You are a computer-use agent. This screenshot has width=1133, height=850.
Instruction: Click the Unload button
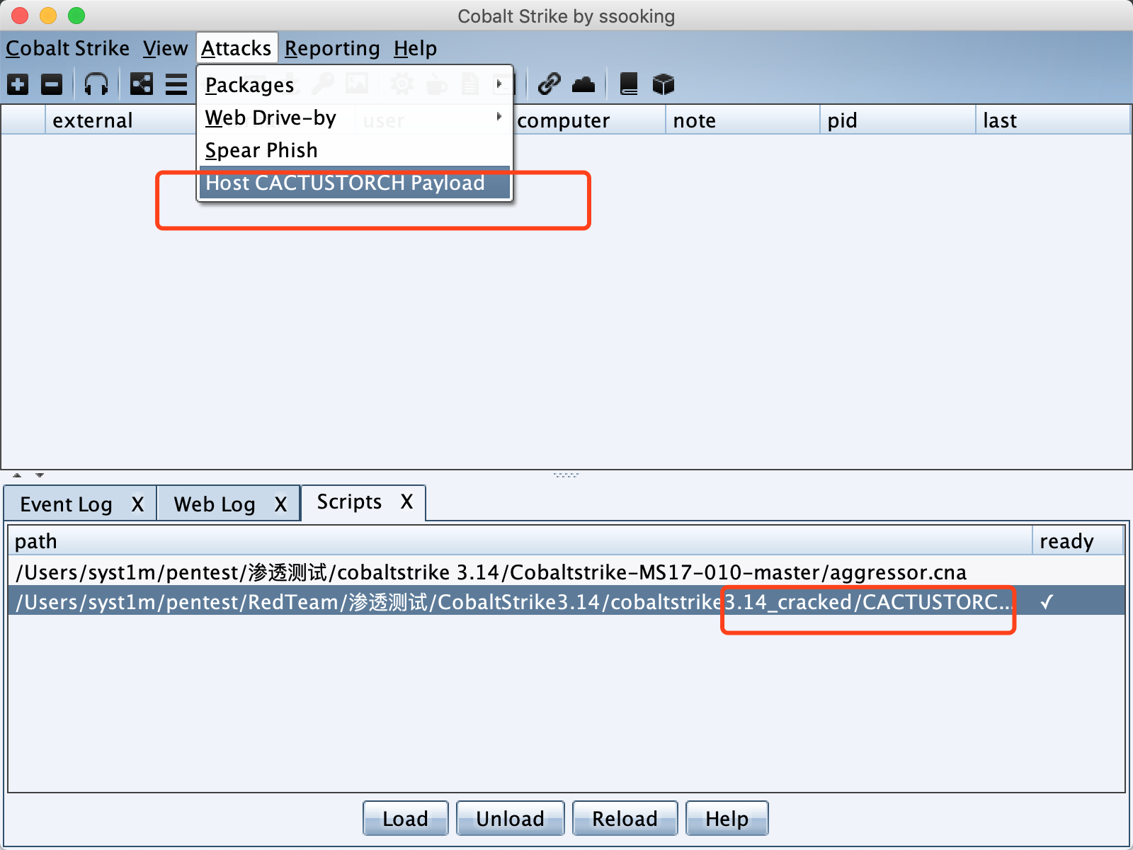pos(510,819)
